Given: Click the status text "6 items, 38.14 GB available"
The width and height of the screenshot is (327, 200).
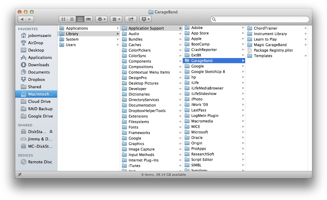Looking at the screenshot, I should point(164,175).
